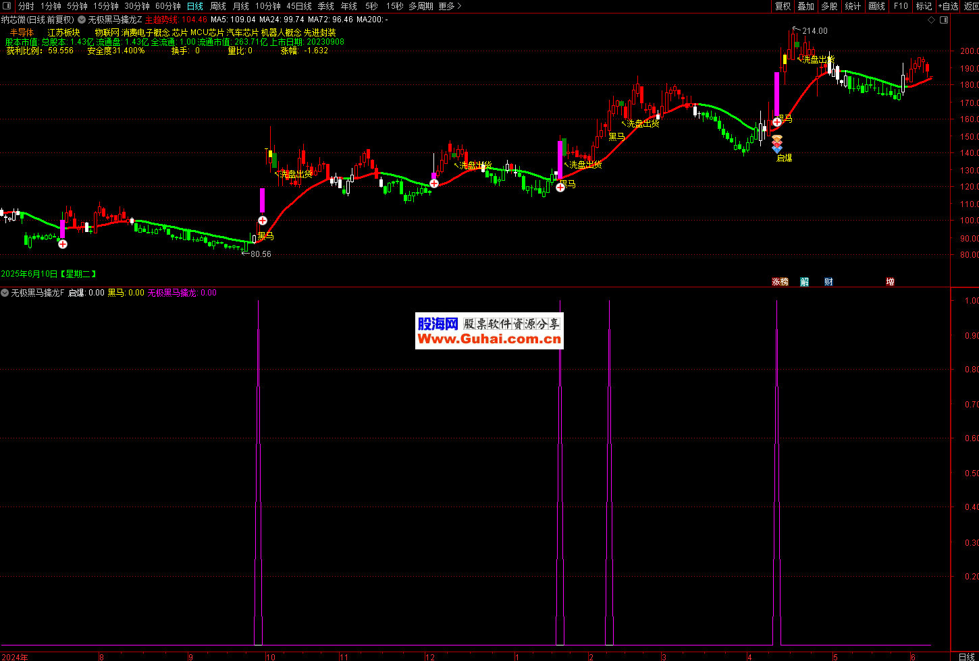Open the 画线 drawing tools
The image size is (979, 661).
pyautogui.click(x=876, y=6)
